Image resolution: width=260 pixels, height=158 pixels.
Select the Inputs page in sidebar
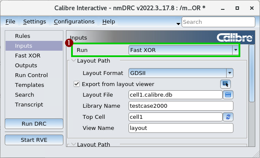point(34,46)
